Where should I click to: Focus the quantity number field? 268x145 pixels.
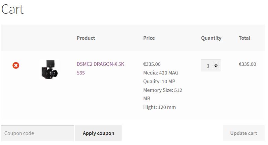coord(208,66)
